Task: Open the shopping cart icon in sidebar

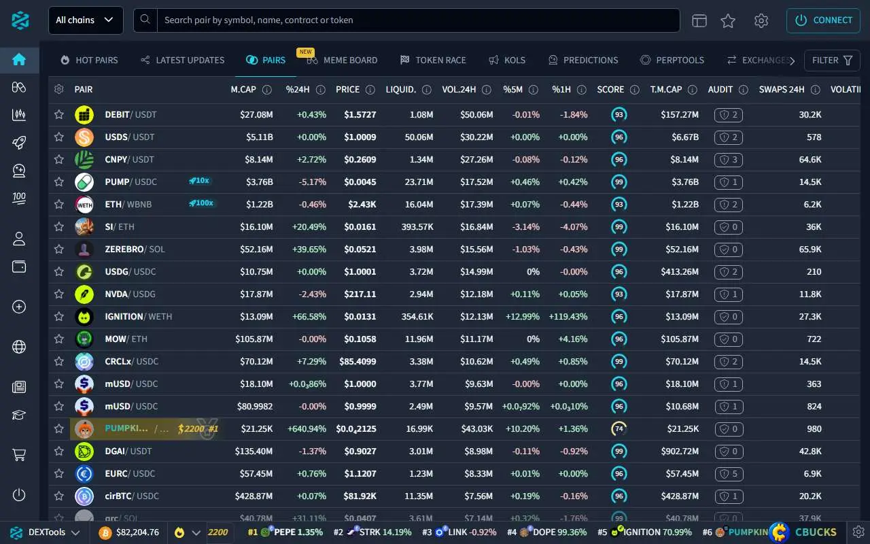Action: tap(19, 455)
